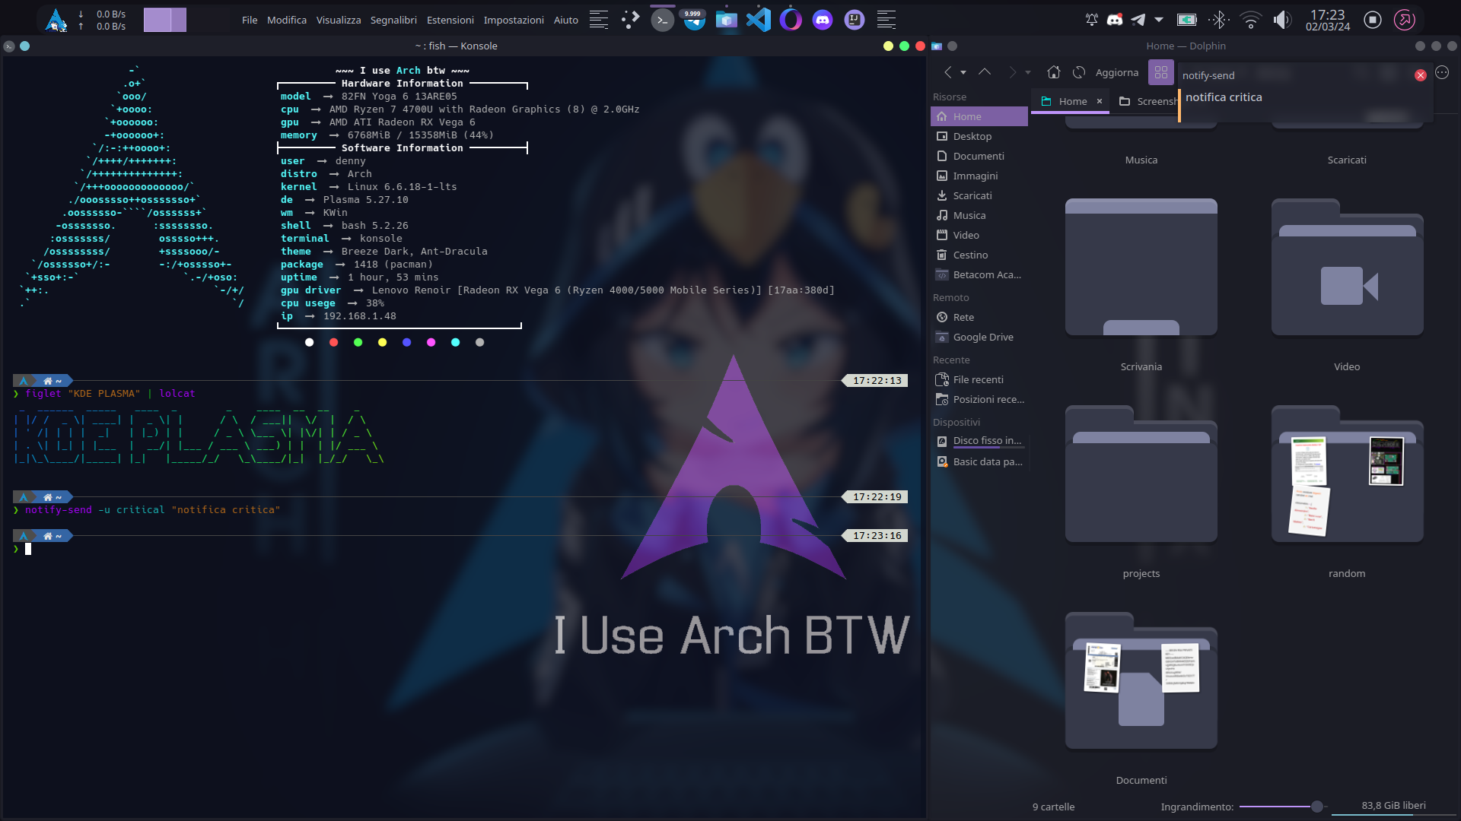1461x821 pixels.
Task: Expand the back history dropdown arrow
Action: click(x=963, y=73)
